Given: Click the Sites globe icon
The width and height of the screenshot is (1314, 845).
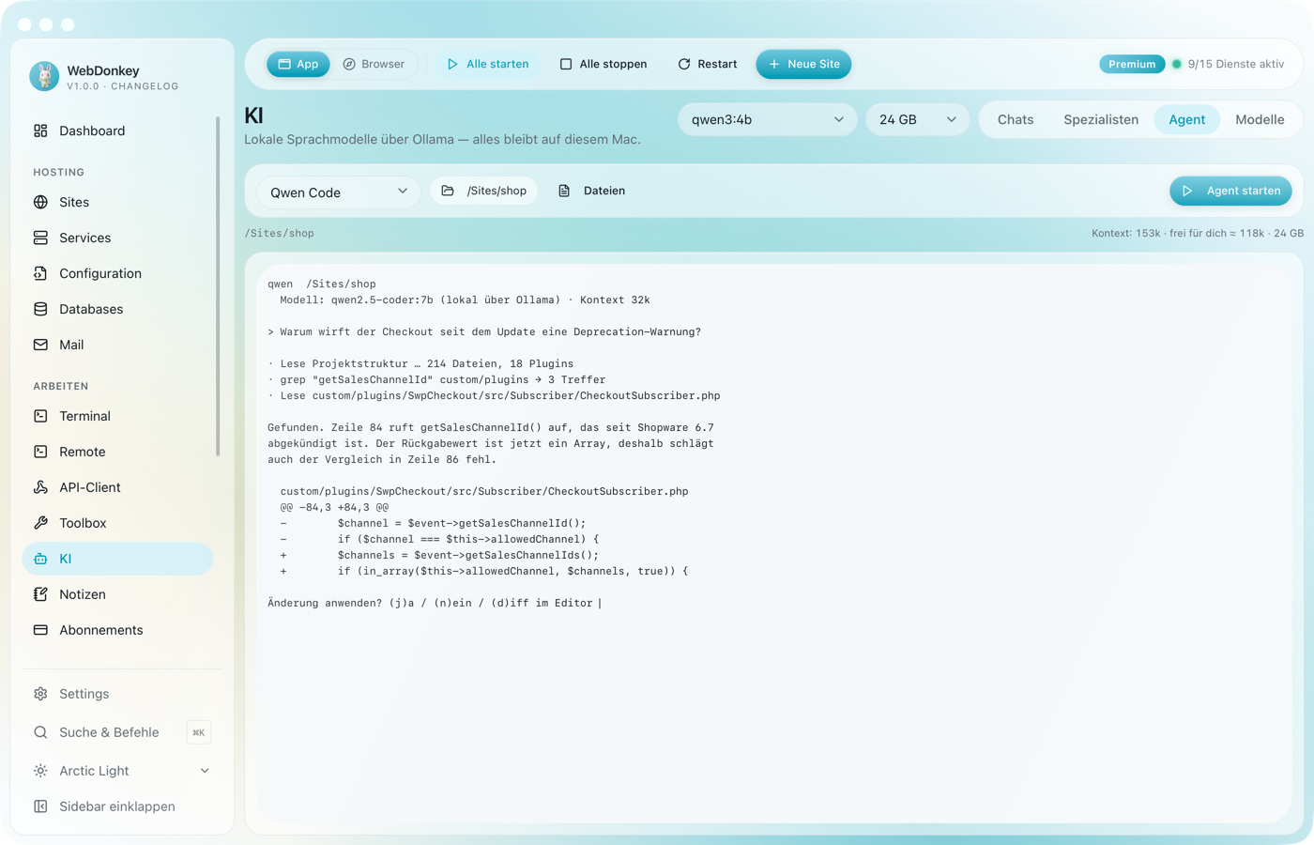Looking at the screenshot, I should (x=40, y=202).
